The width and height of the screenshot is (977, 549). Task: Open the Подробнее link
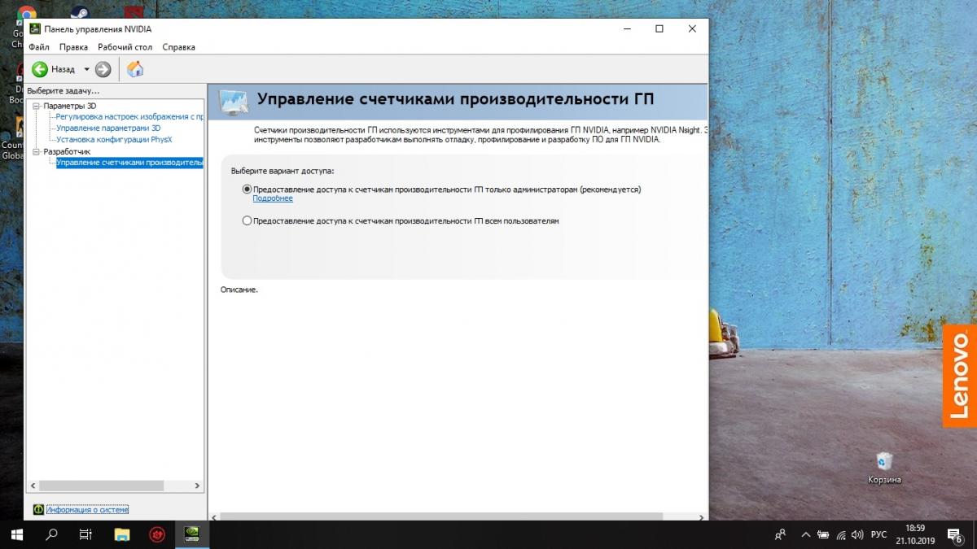click(273, 198)
